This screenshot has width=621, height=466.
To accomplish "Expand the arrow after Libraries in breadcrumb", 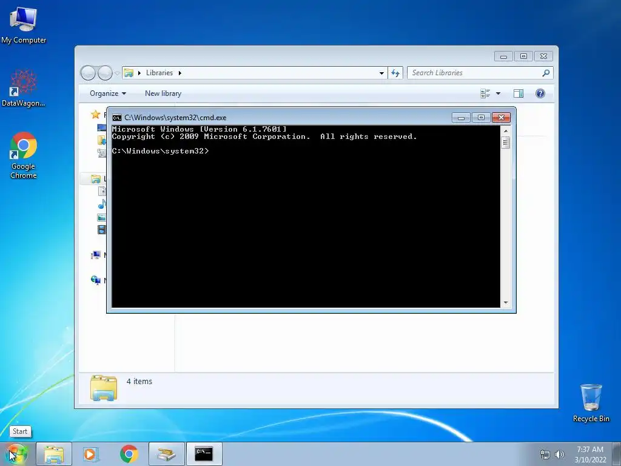I will click(180, 73).
